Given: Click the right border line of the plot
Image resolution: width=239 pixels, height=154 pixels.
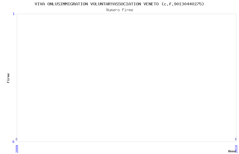Looking at the screenshot, I should coord(236,78).
